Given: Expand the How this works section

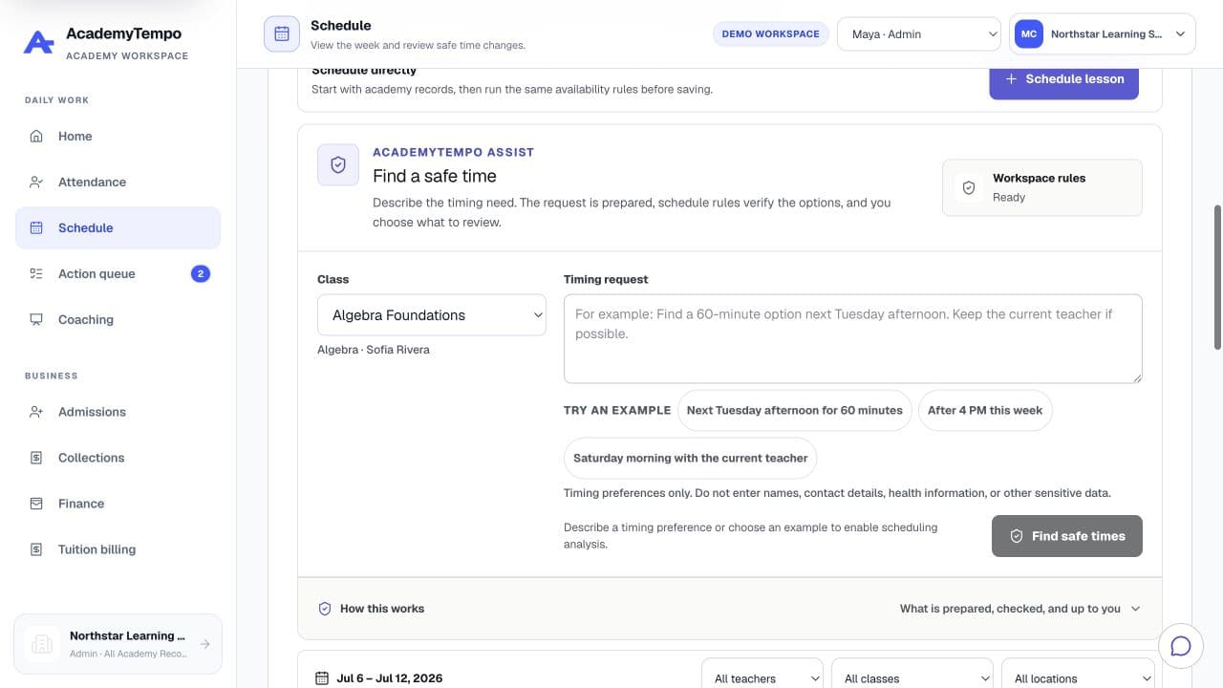Looking at the screenshot, I should tap(730, 609).
